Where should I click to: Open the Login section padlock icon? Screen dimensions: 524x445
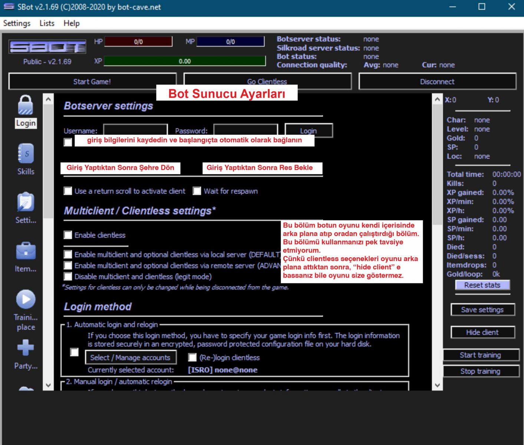coord(26,105)
